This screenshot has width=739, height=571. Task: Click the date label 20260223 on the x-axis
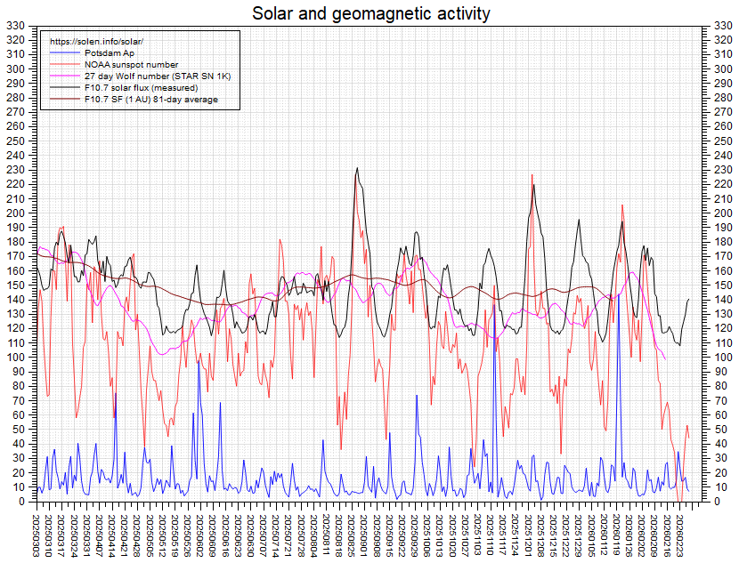pyautogui.click(x=678, y=535)
